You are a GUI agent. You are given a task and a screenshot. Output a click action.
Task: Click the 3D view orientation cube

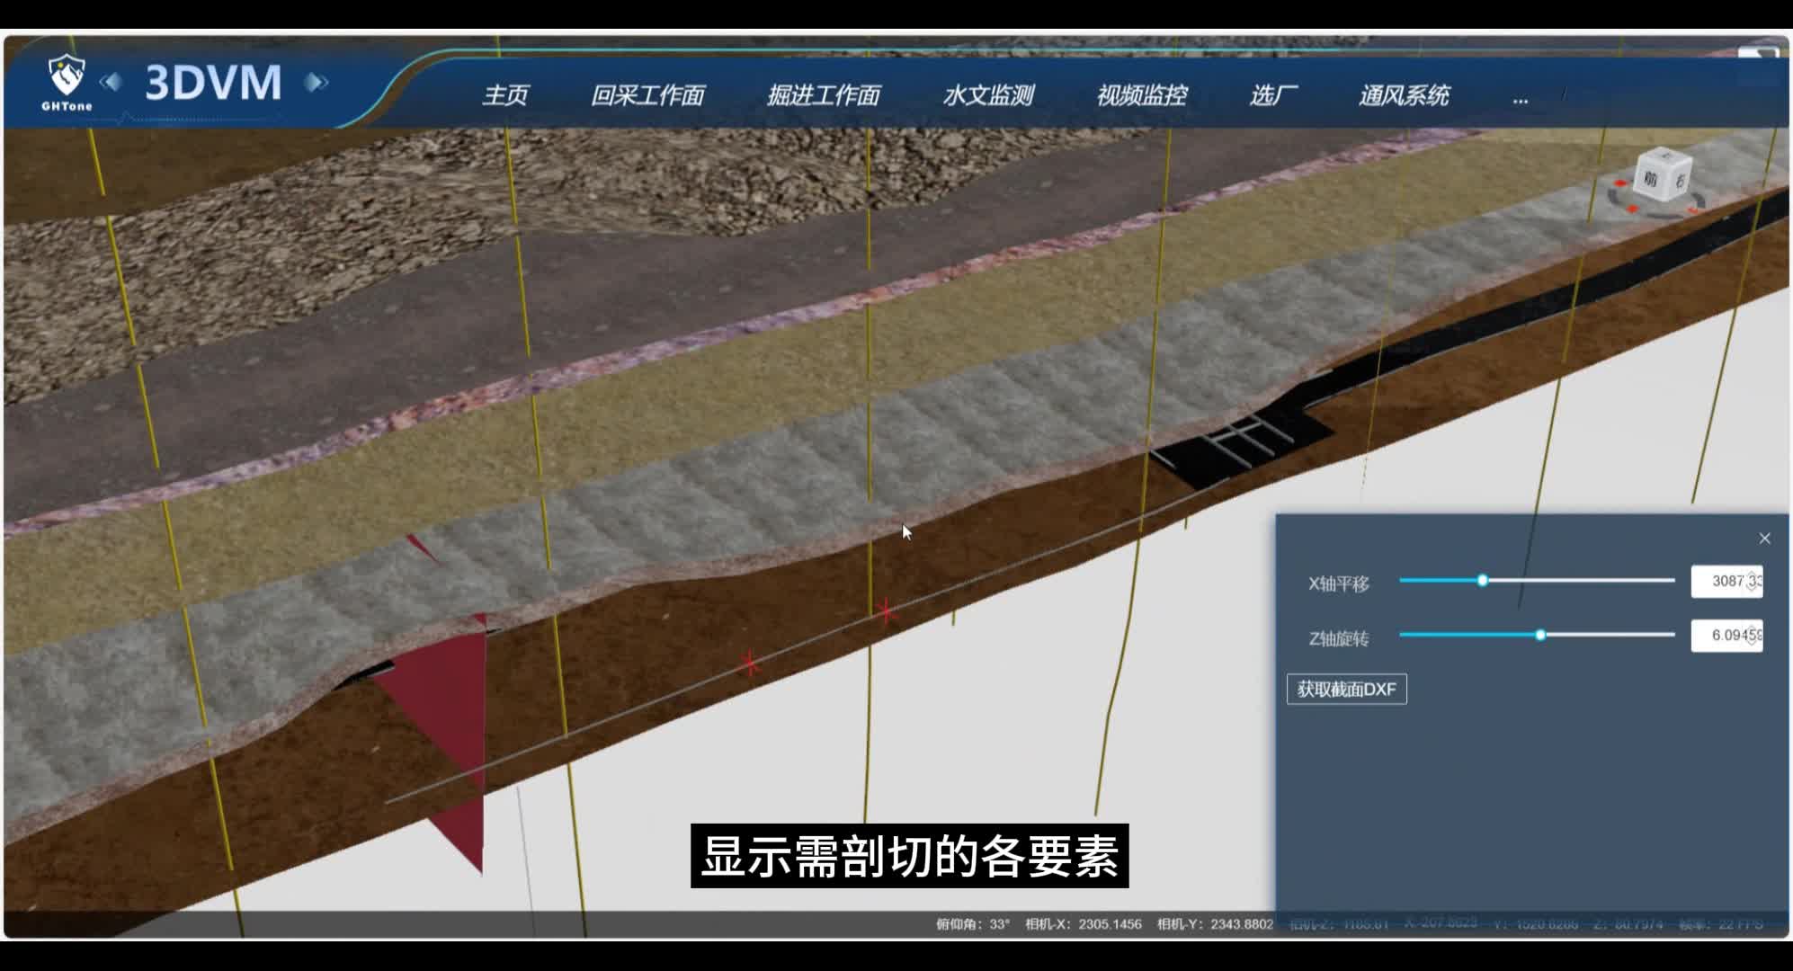(x=1663, y=177)
